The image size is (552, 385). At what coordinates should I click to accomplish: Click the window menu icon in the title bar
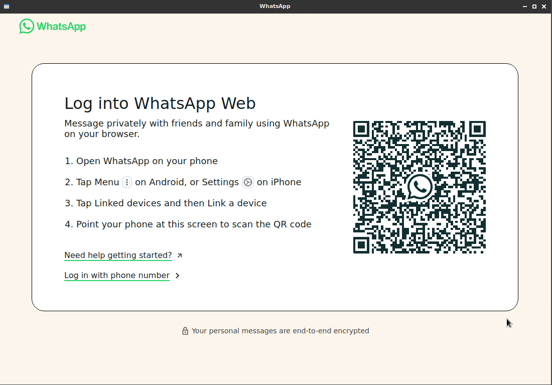[x=7, y=7]
